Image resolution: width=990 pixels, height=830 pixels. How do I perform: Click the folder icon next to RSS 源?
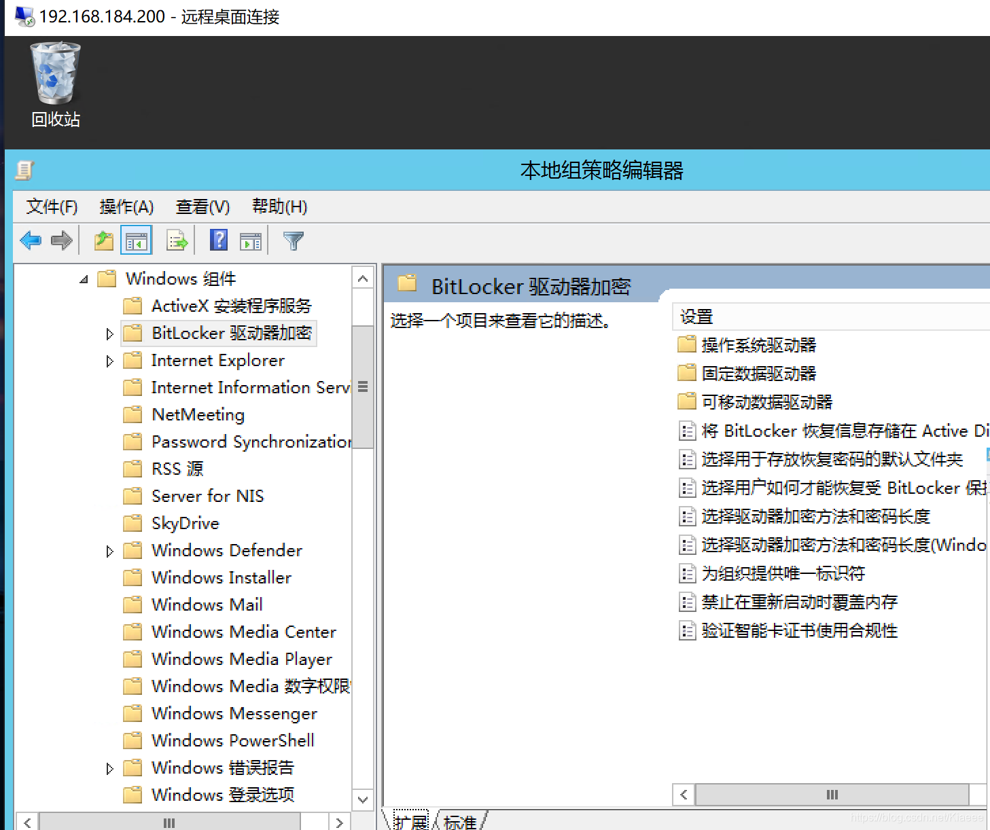132,469
